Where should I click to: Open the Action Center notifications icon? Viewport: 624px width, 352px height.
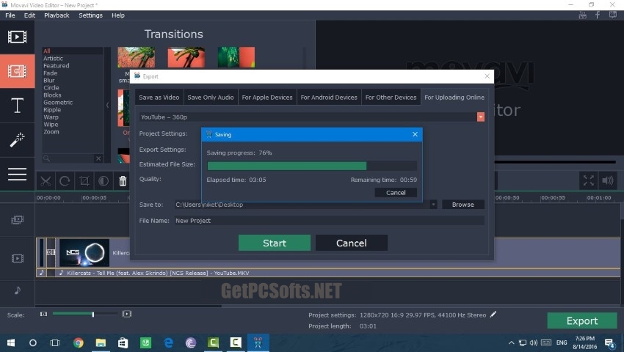tap(609, 343)
